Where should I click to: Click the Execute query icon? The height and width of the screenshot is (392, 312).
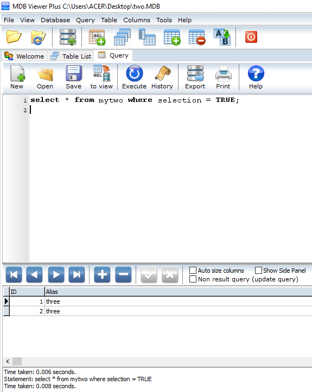(x=135, y=74)
